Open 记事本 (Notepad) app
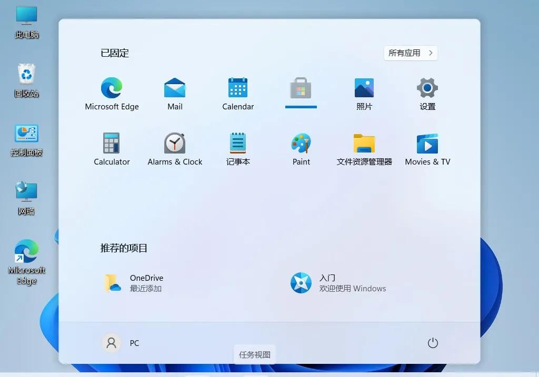Viewport: 539px width, 377px height. 238,149
